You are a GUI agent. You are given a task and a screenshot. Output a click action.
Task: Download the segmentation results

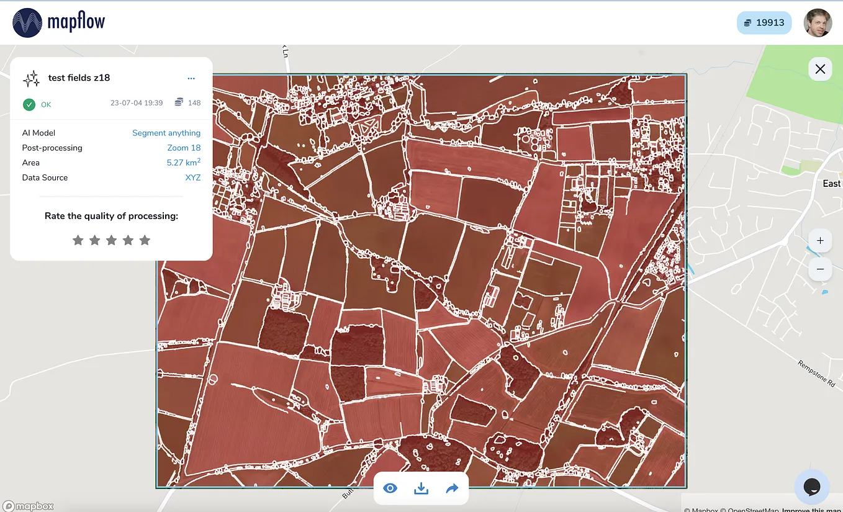(x=421, y=488)
